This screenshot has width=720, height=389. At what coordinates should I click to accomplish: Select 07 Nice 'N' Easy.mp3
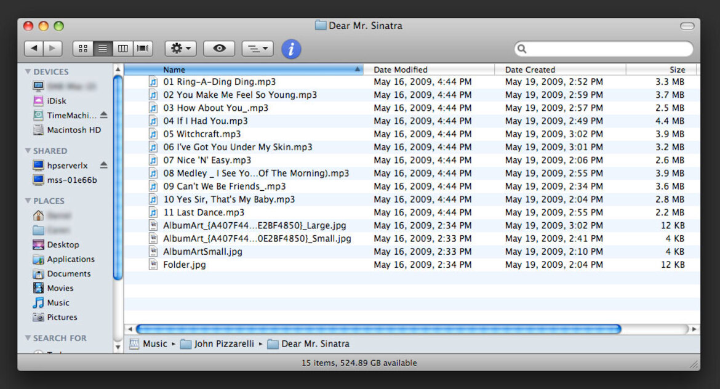coord(207,160)
